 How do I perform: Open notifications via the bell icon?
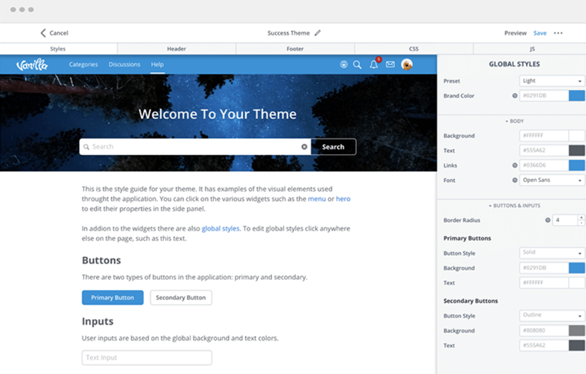[374, 64]
